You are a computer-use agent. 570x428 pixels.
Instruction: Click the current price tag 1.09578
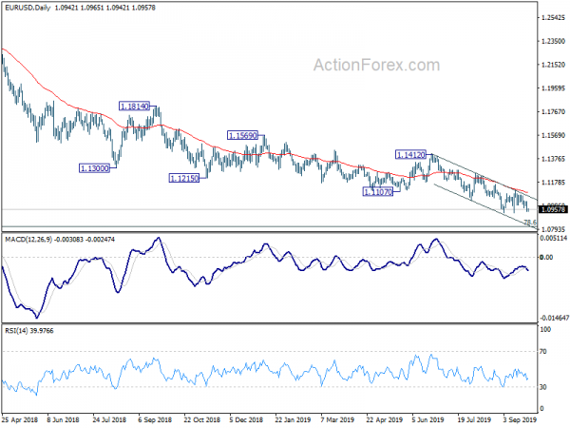point(553,209)
